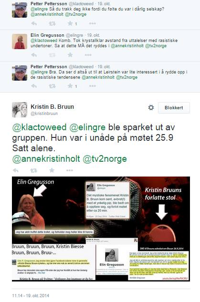Follow the @tv2norge mention in main tweet

(105, 159)
